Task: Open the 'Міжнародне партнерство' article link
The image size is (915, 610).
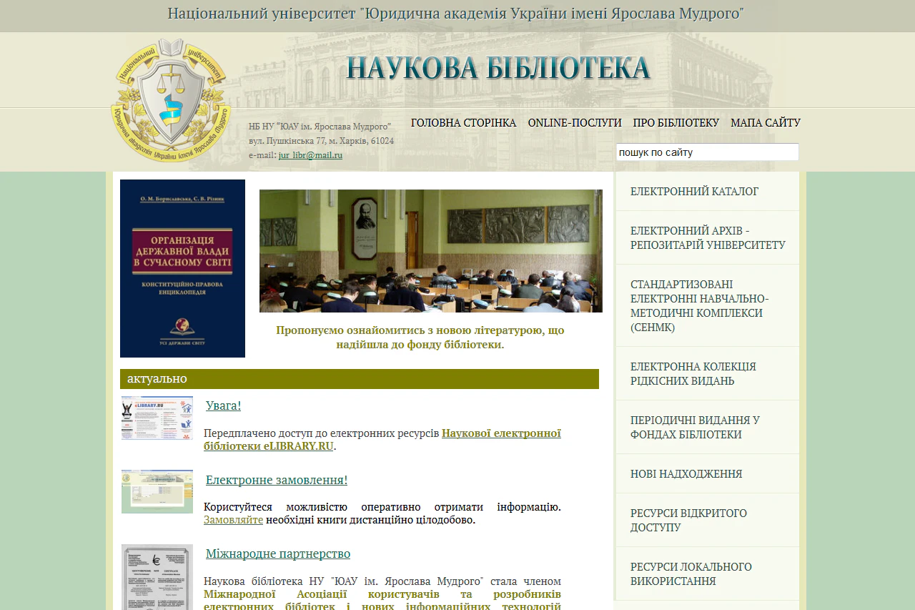Action: tap(277, 554)
